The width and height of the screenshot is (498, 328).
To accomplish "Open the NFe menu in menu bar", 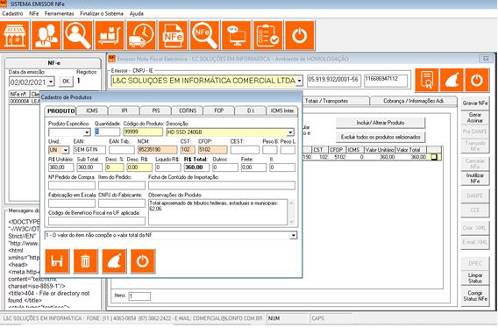I will (34, 14).
